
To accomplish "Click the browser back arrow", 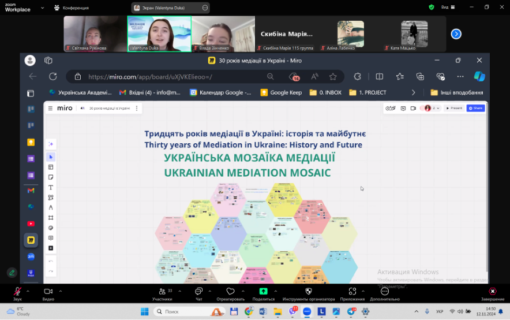I will tap(33, 76).
